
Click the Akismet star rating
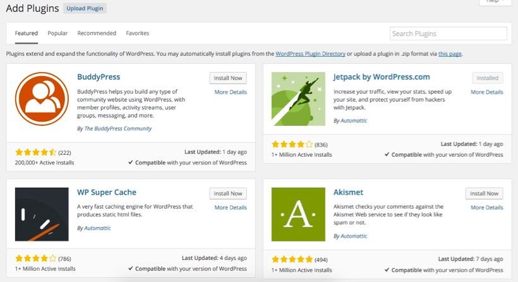coord(292,259)
